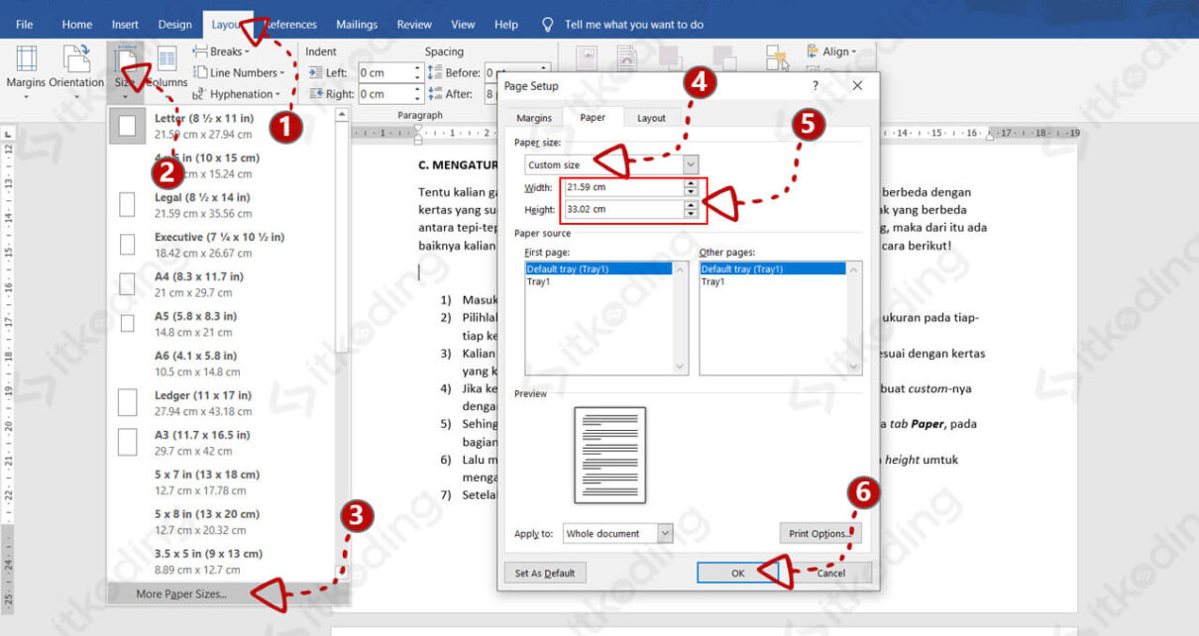Open Line Numbers options
Viewport: 1199px width, 636px height.
pos(239,72)
